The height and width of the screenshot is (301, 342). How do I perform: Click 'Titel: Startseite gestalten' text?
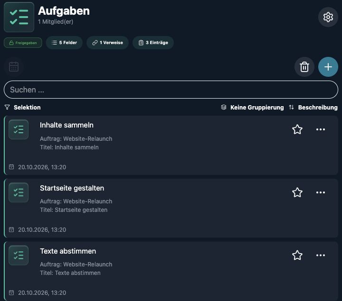point(74,210)
